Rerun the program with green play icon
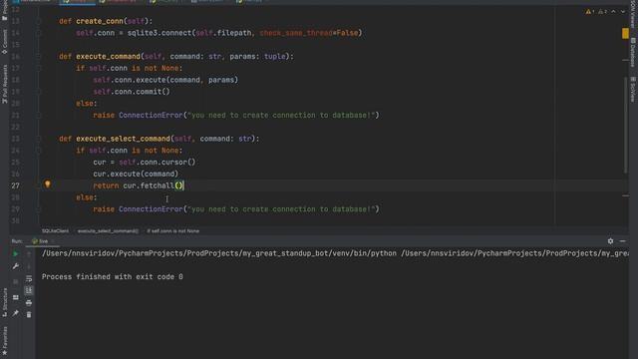638x359 pixels. [x=16, y=253]
